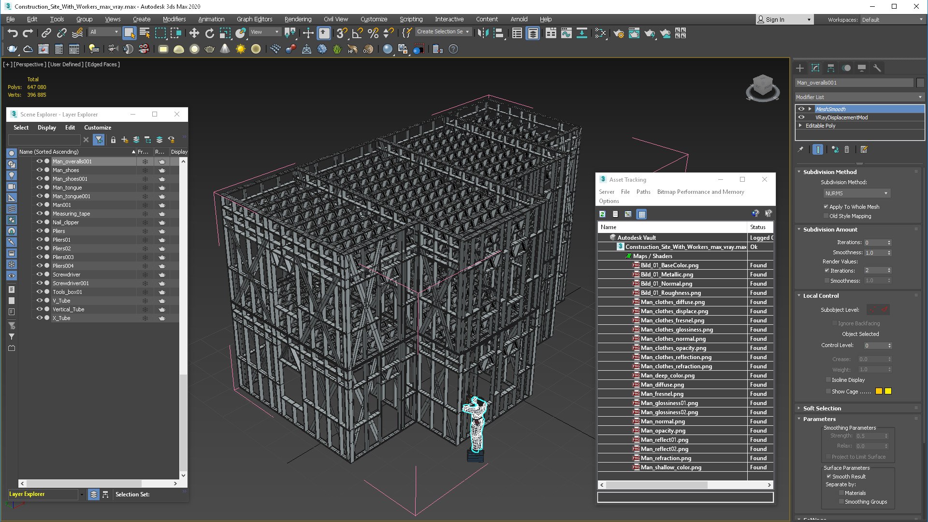Viewport: 928px width, 522px height.
Task: Toggle visibility eye for VRayDisplacementMod
Action: tap(801, 117)
